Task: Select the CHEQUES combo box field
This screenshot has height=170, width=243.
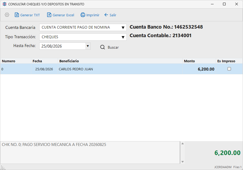Action: click(83, 37)
